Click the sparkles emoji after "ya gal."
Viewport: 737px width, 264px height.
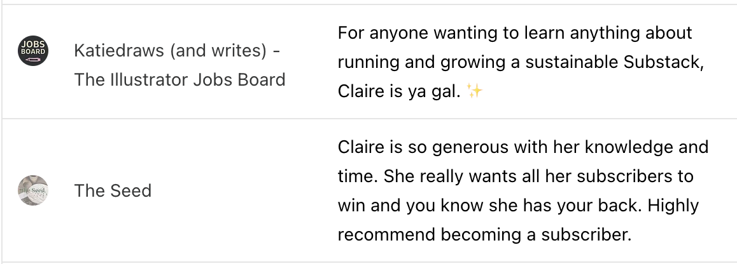click(x=475, y=93)
